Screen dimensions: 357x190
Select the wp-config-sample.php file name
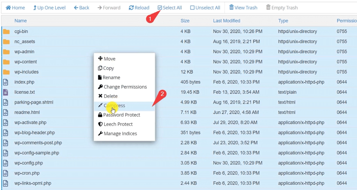click(x=37, y=153)
